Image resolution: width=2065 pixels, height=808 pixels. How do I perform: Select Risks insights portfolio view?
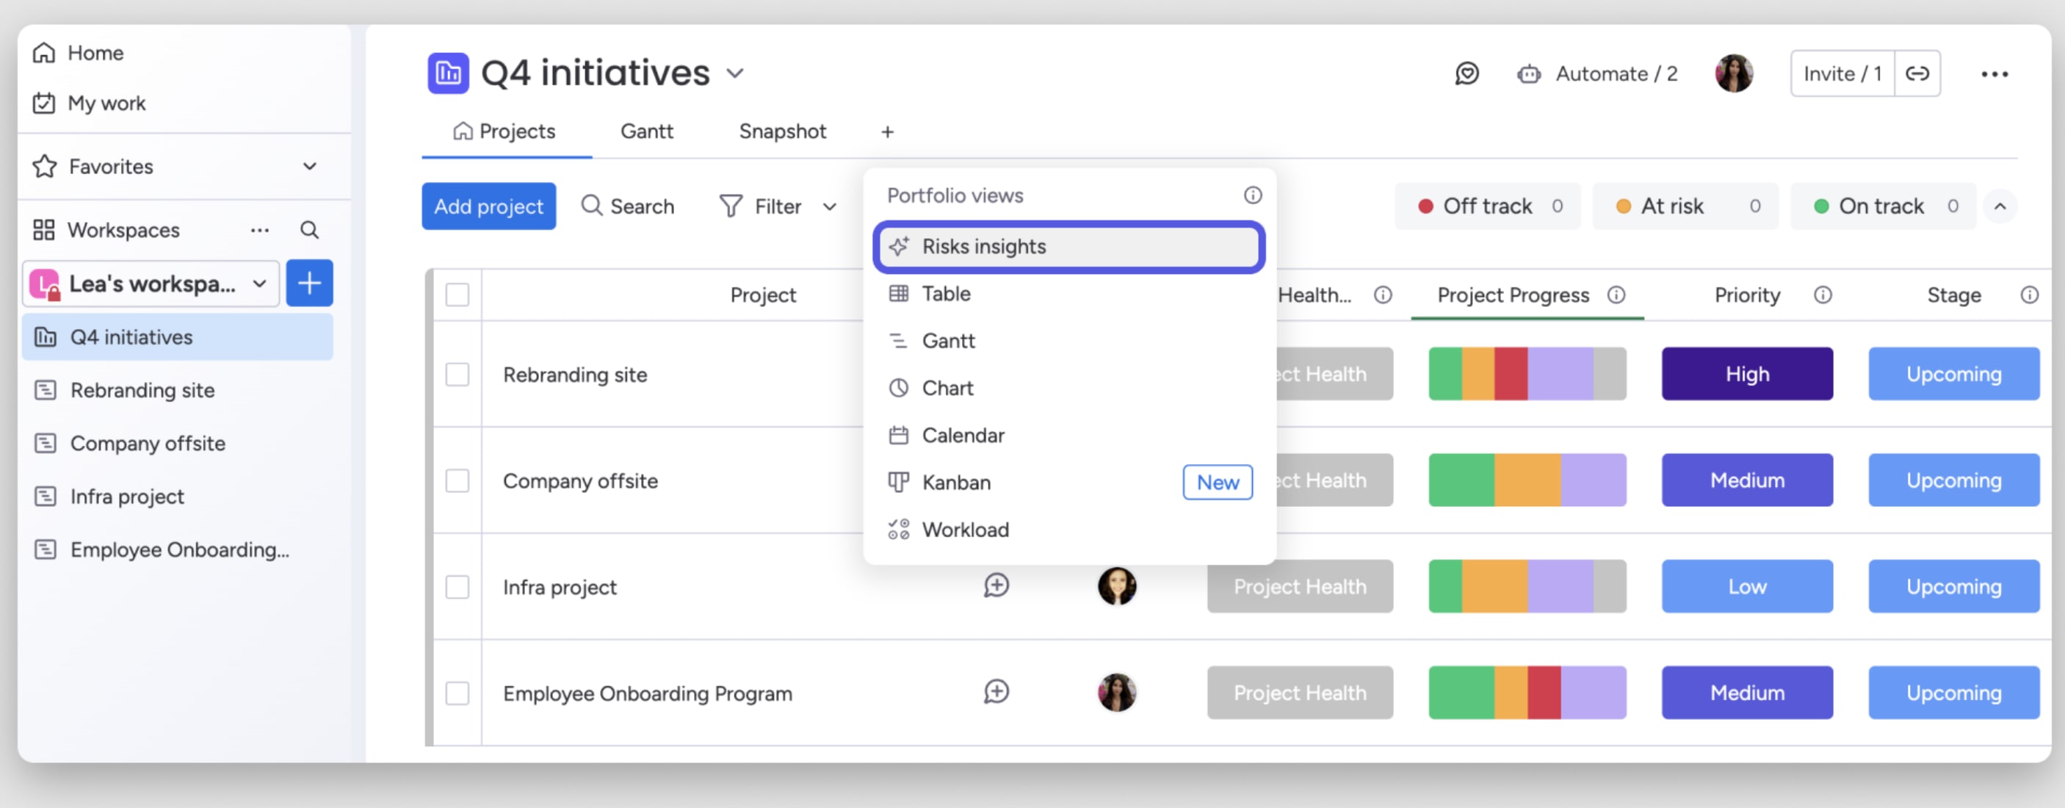[1069, 247]
